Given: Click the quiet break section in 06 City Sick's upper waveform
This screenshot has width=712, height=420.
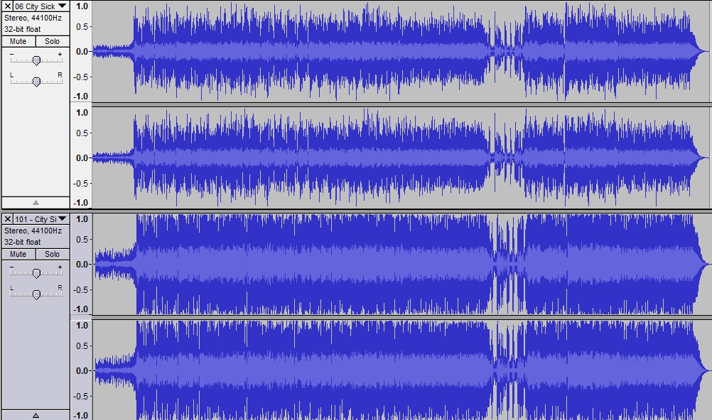Looking at the screenshot, I should coord(506,51).
